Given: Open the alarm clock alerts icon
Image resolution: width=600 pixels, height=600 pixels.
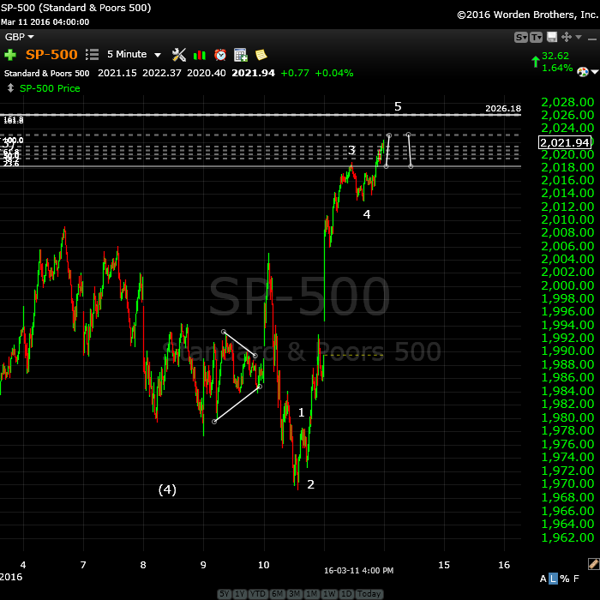Looking at the screenshot, I should tap(220, 55).
